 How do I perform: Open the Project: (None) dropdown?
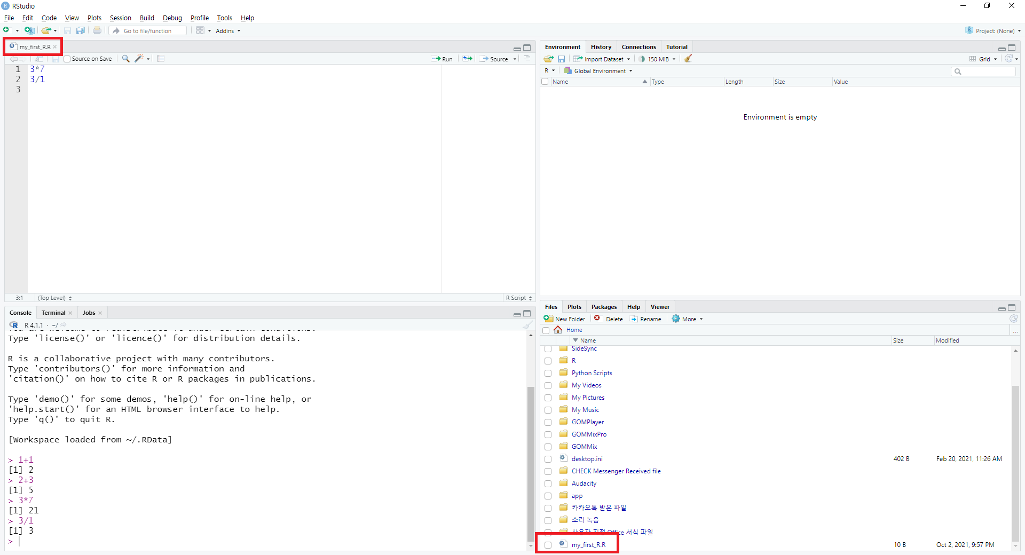tap(993, 31)
